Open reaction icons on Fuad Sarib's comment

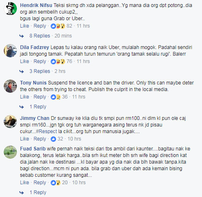(56, 183)
